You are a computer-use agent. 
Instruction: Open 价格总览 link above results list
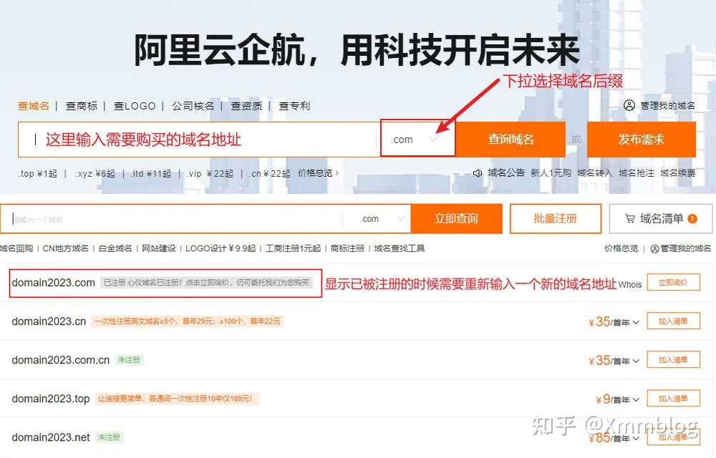[x=621, y=248]
